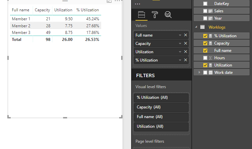
Task: Sort table by Capacity header
Action: 42,10
